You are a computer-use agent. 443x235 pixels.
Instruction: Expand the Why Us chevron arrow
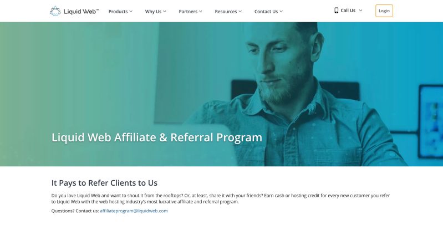[x=165, y=12]
